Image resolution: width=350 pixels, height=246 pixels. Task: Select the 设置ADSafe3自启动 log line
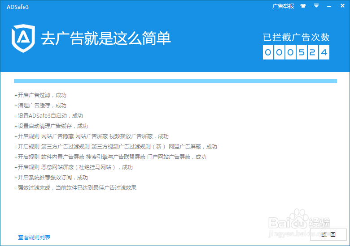point(48,116)
